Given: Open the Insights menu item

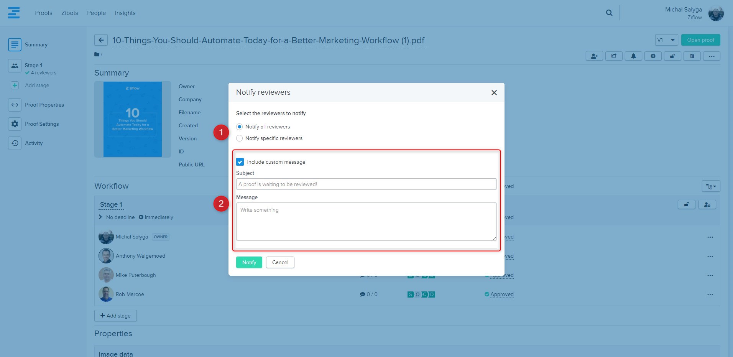Looking at the screenshot, I should click(x=125, y=13).
